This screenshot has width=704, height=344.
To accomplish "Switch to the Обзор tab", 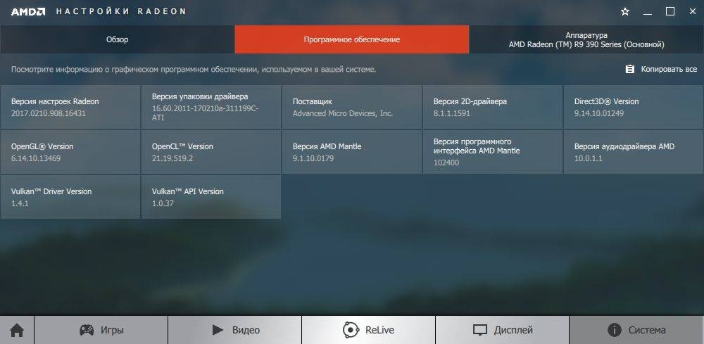I will point(117,39).
